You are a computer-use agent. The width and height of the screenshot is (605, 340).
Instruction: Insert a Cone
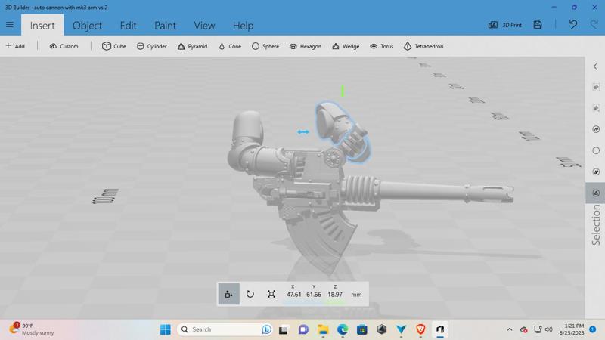point(230,46)
